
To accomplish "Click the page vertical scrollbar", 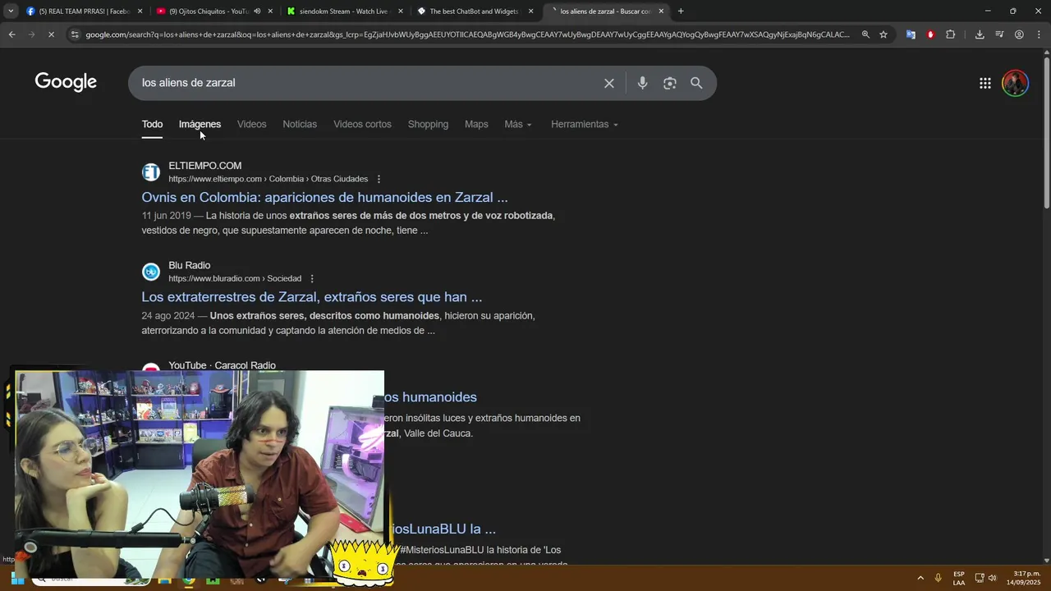I will click(x=1046, y=131).
